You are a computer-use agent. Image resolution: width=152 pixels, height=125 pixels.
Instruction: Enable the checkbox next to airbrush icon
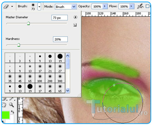[x=147, y=6]
